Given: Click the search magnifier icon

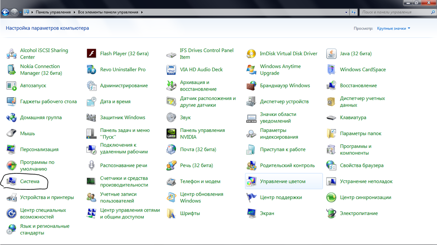Looking at the screenshot, I should point(432,12).
